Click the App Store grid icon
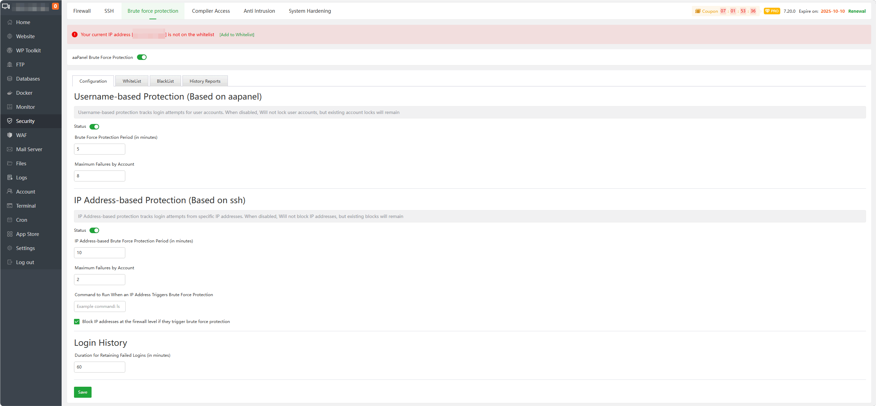The height and width of the screenshot is (406, 876). (x=10, y=234)
